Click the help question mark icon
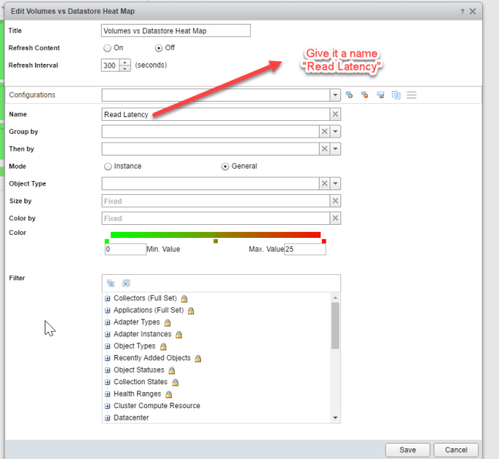Viewport: 499px width, 459px height. [461, 10]
